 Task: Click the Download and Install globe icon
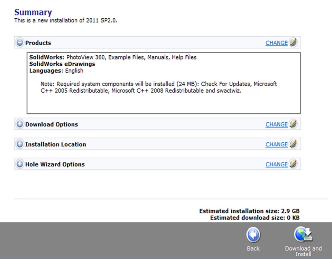point(303,234)
